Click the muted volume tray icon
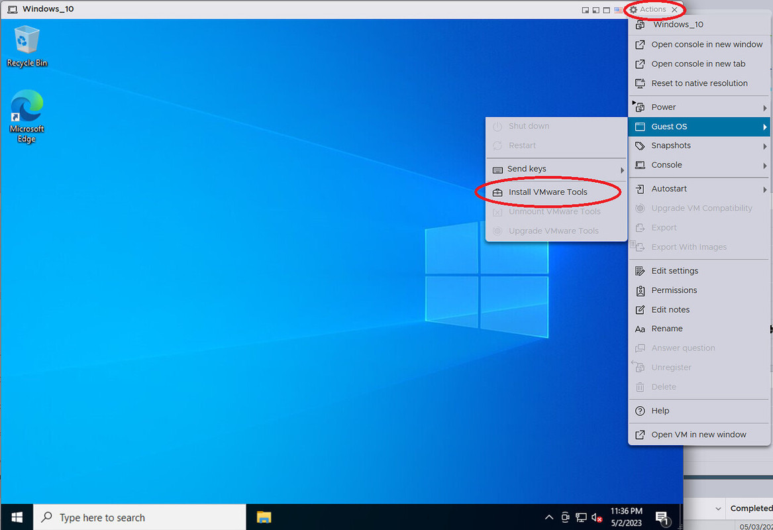The image size is (773, 530). (597, 517)
